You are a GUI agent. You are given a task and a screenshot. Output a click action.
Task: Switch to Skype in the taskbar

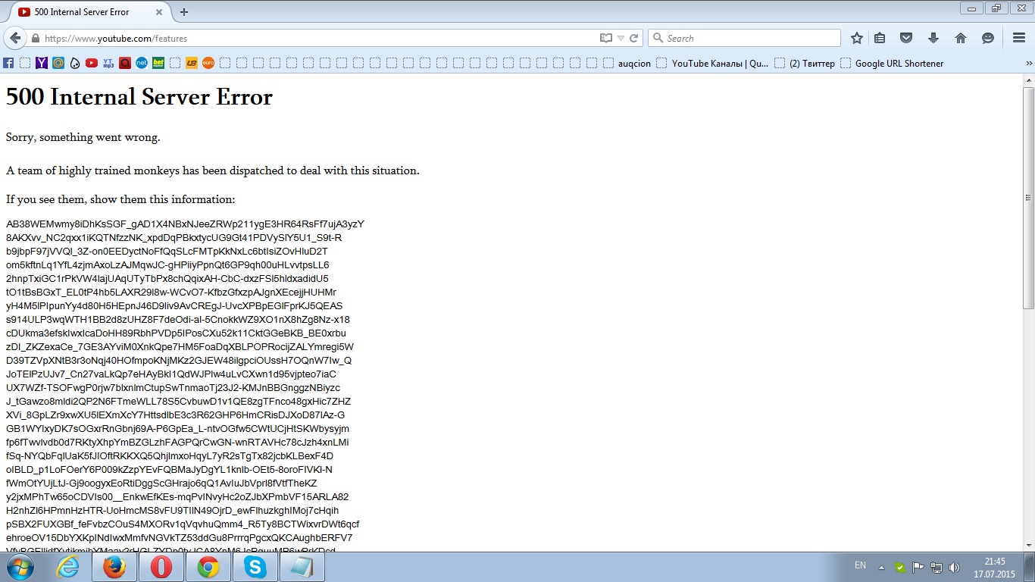(x=255, y=567)
